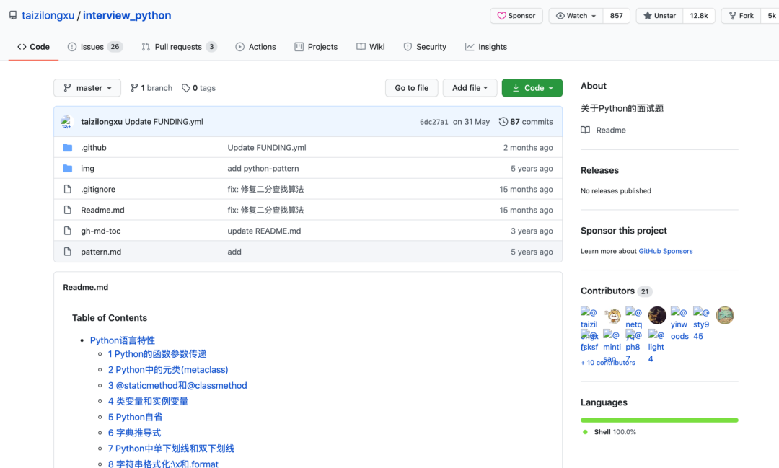Open the taizilongxu owner profile link
Image resolution: width=779 pixels, height=468 pixels.
pos(48,15)
